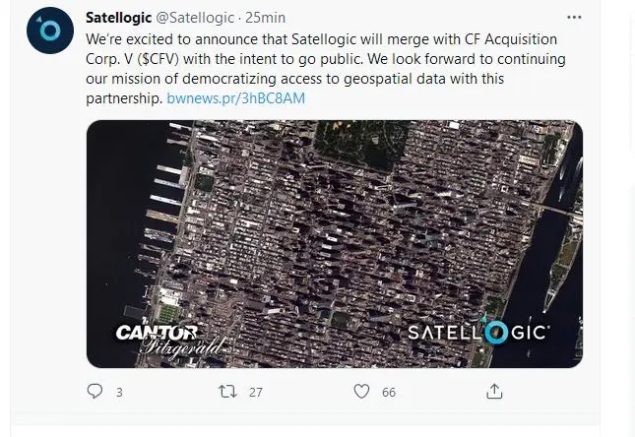
Task: Retweet using the arrows icon
Action: pos(227,392)
